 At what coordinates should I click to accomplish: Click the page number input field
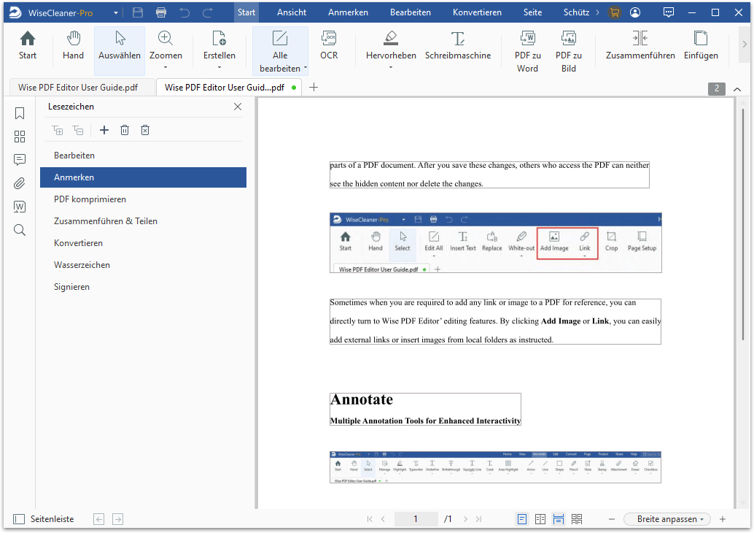click(416, 519)
